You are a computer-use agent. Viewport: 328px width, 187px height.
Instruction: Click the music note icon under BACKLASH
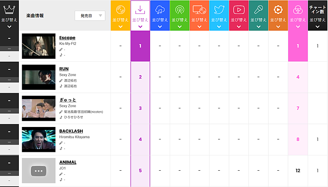(61, 149)
